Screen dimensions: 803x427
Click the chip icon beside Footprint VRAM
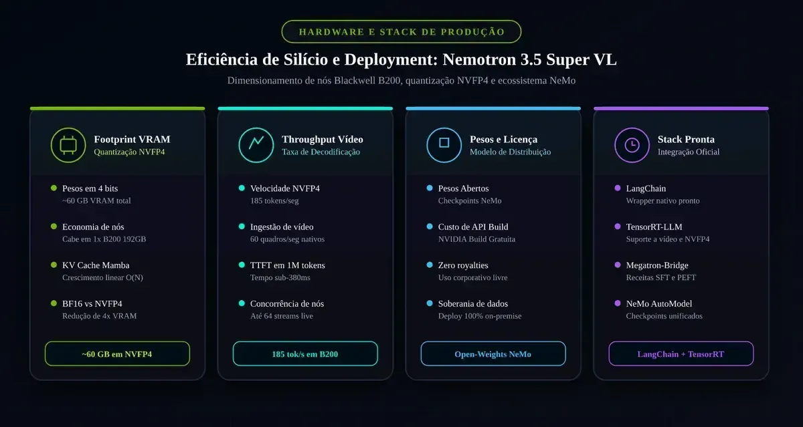68,144
